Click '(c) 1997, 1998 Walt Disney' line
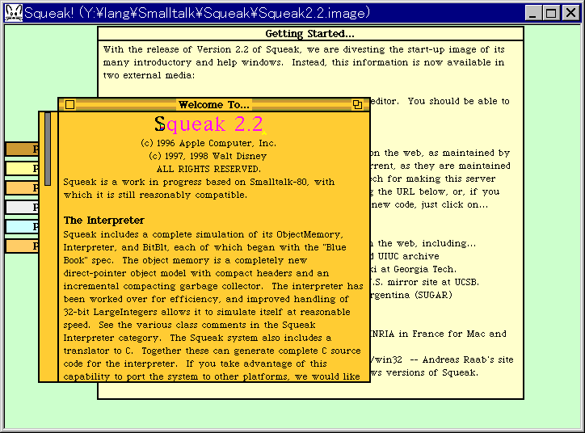This screenshot has width=585, height=433. 208,156
